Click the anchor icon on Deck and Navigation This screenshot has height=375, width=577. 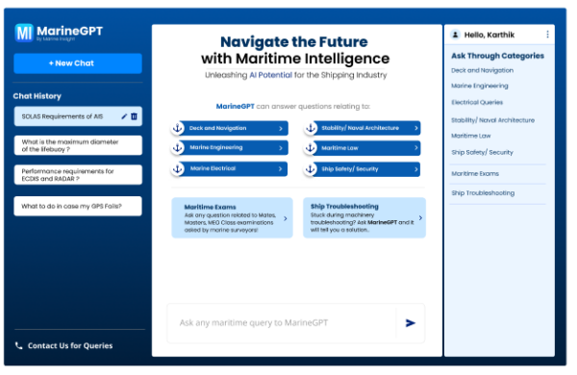pyautogui.click(x=178, y=128)
